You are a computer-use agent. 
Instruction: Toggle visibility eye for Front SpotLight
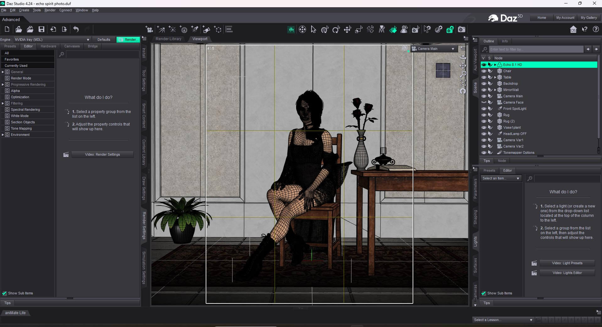484,109
